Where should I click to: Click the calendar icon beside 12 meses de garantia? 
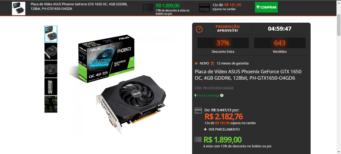[x=212, y=63]
